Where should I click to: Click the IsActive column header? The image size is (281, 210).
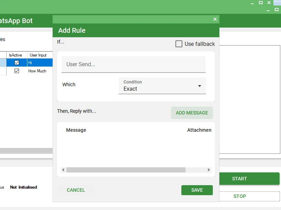click(16, 55)
